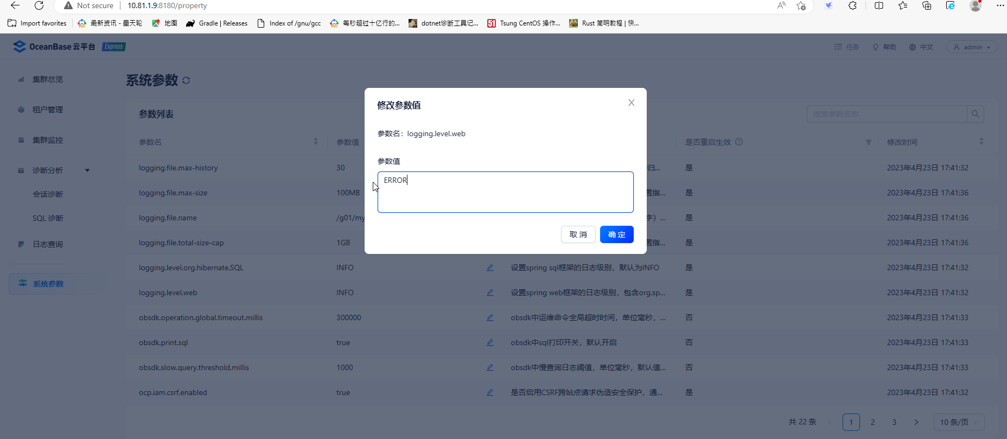This screenshot has width=1007, height=439.
Task: Click the Not secure site info indicator
Action: [x=89, y=5]
